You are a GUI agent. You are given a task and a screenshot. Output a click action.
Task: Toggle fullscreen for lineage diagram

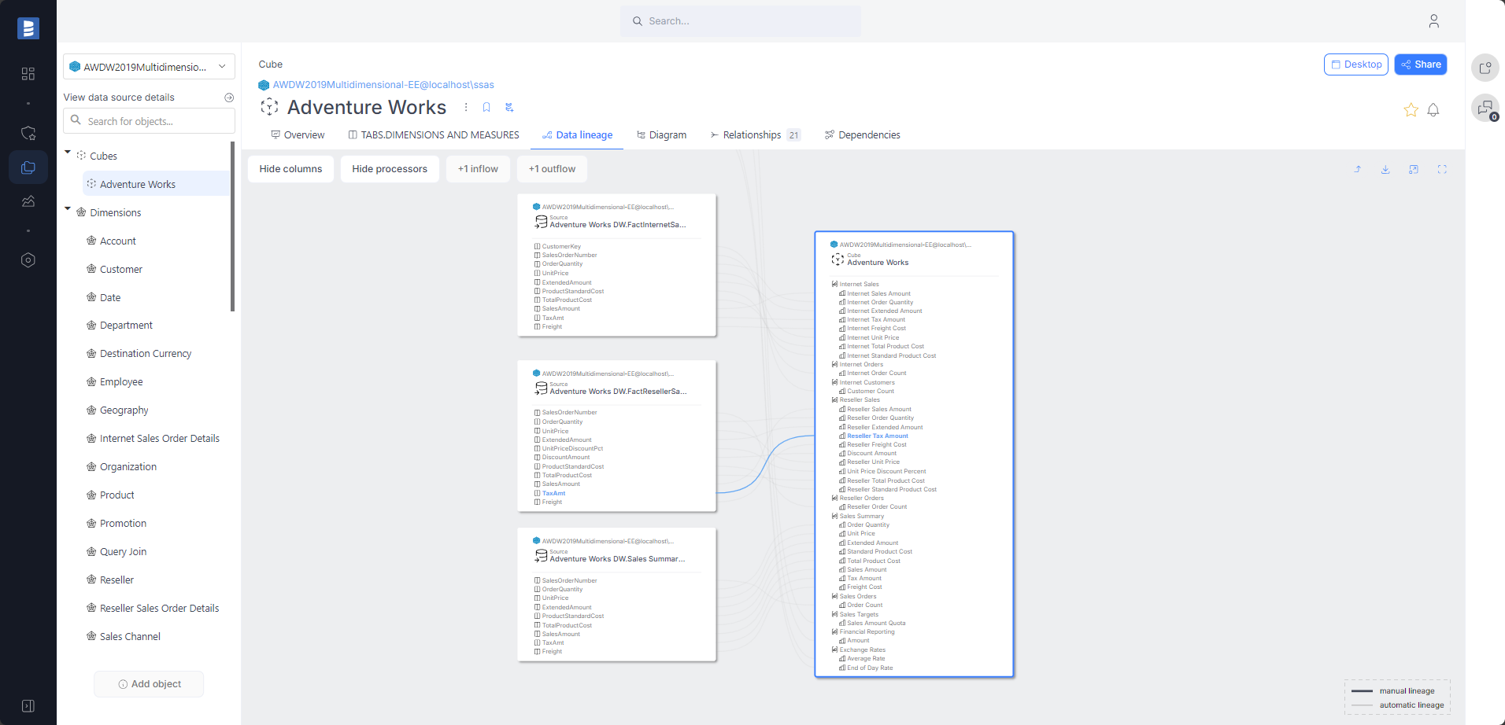1442,169
